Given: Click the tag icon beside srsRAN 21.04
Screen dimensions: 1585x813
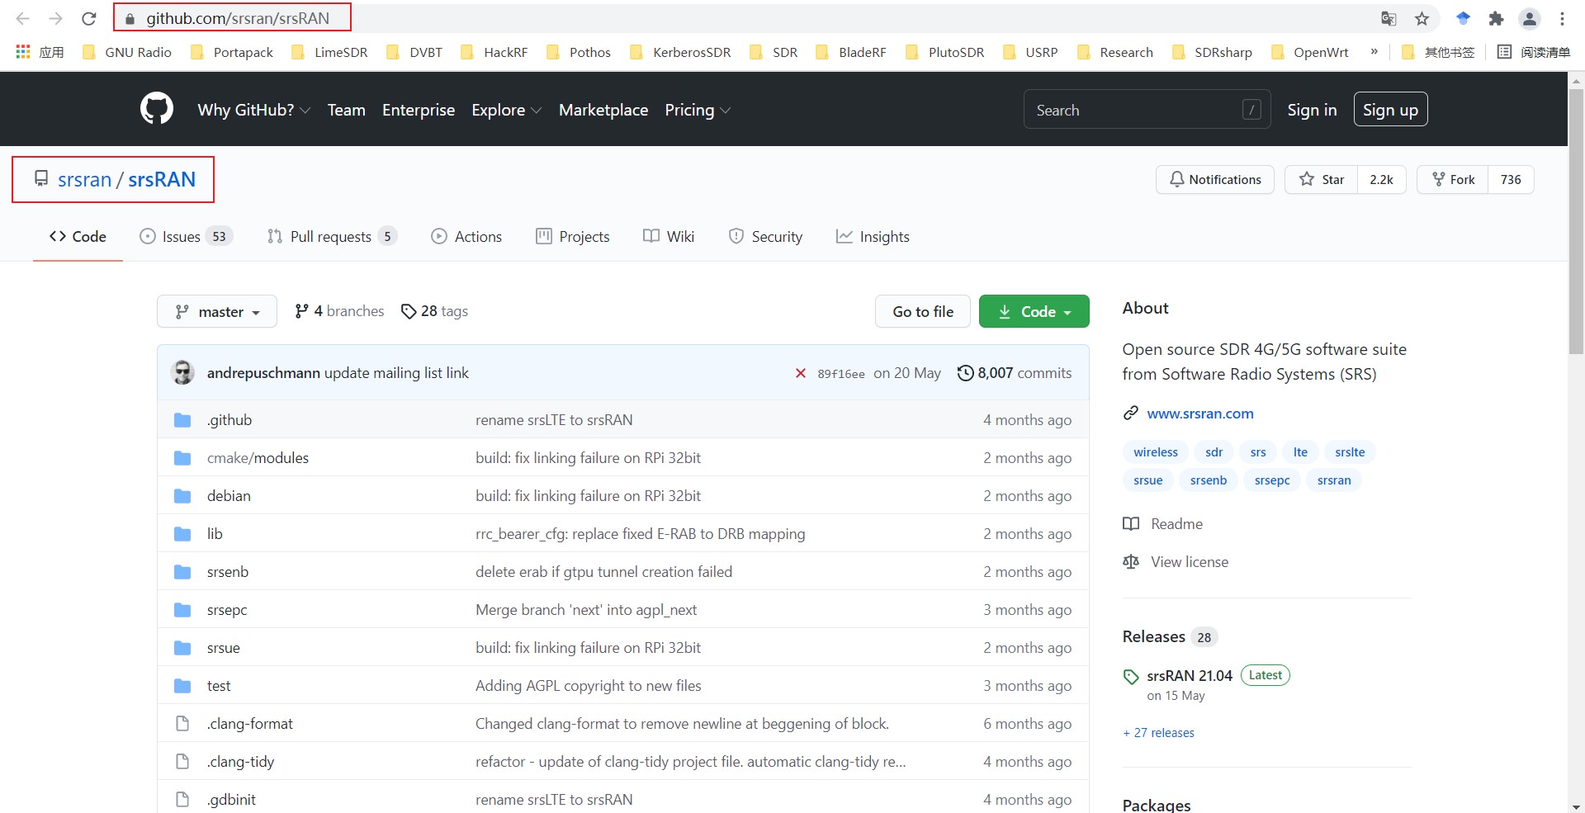Looking at the screenshot, I should (1131, 677).
